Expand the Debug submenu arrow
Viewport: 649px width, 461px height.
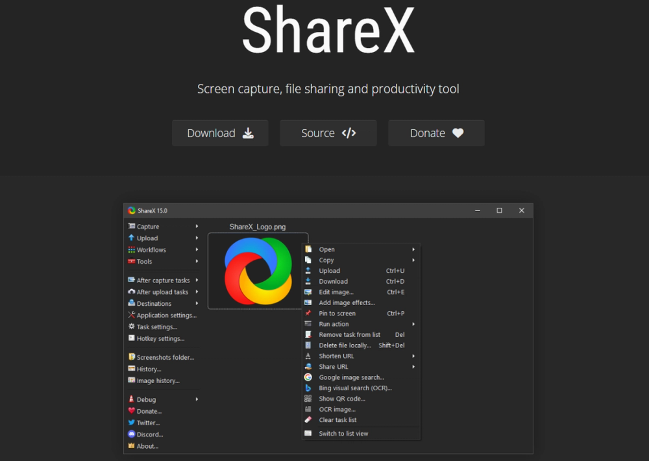pyautogui.click(x=197, y=399)
